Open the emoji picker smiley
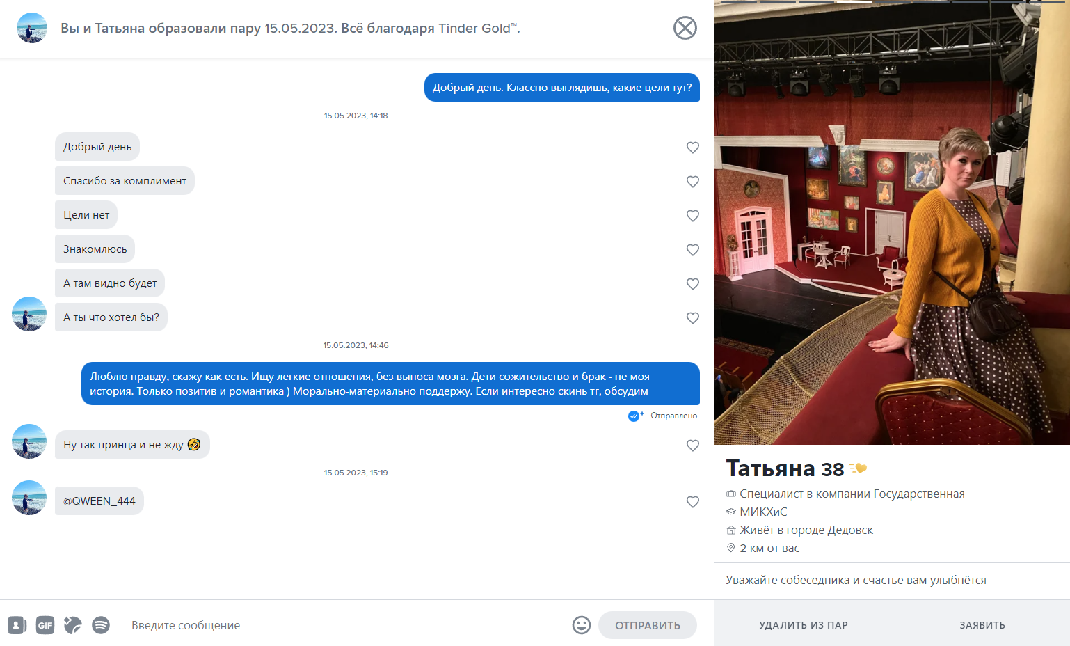 tap(582, 625)
